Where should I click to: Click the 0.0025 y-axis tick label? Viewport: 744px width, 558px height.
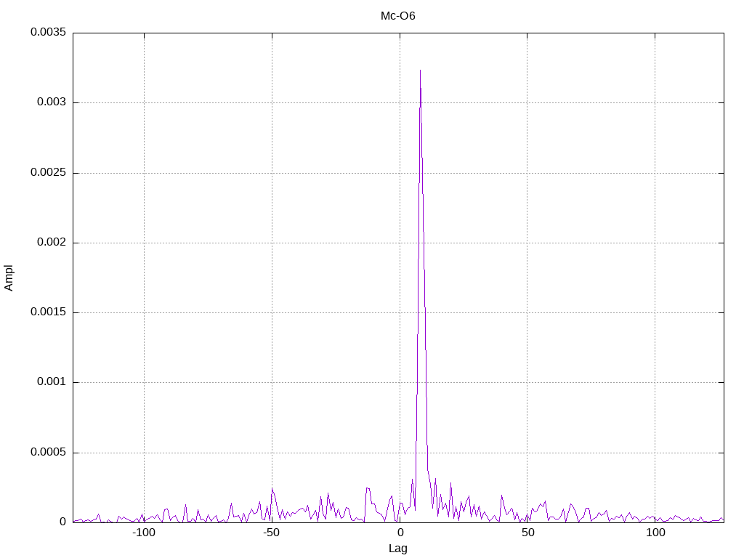[48, 172]
